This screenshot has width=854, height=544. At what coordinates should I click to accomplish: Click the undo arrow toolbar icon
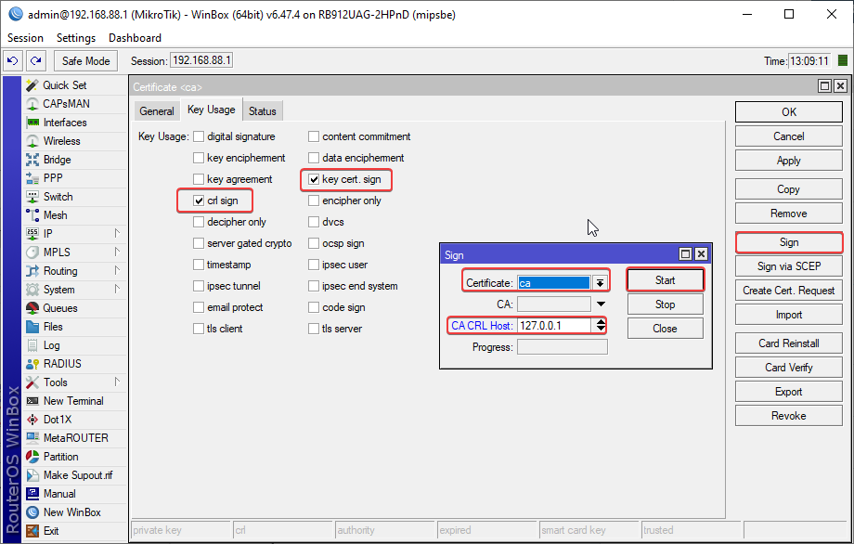coord(13,61)
